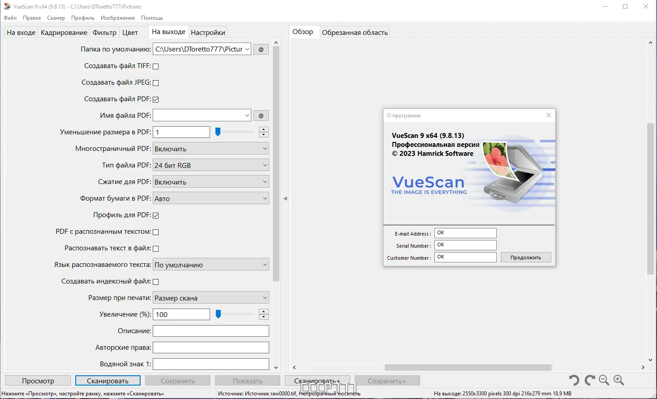
Task: Zoom out with the magnifier minus icon
Action: [604, 380]
